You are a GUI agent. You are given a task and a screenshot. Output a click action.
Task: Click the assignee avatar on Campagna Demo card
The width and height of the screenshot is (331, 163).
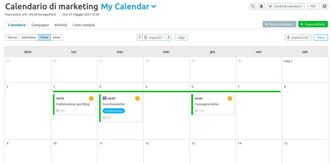coord(230,98)
